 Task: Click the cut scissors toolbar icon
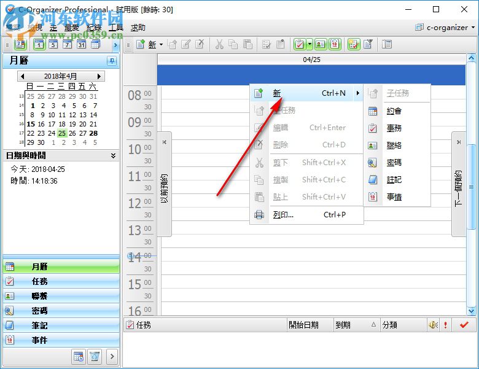(219, 45)
